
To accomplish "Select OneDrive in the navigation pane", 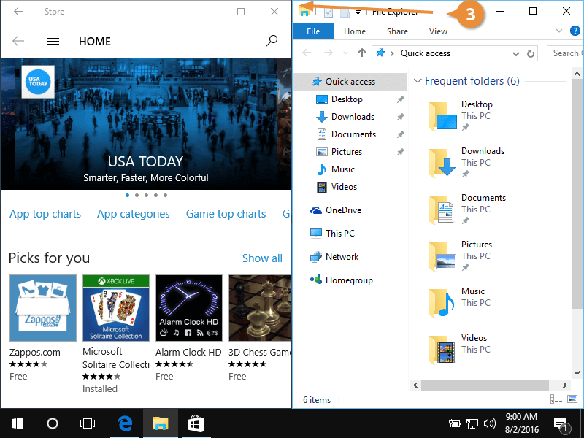I will click(343, 210).
